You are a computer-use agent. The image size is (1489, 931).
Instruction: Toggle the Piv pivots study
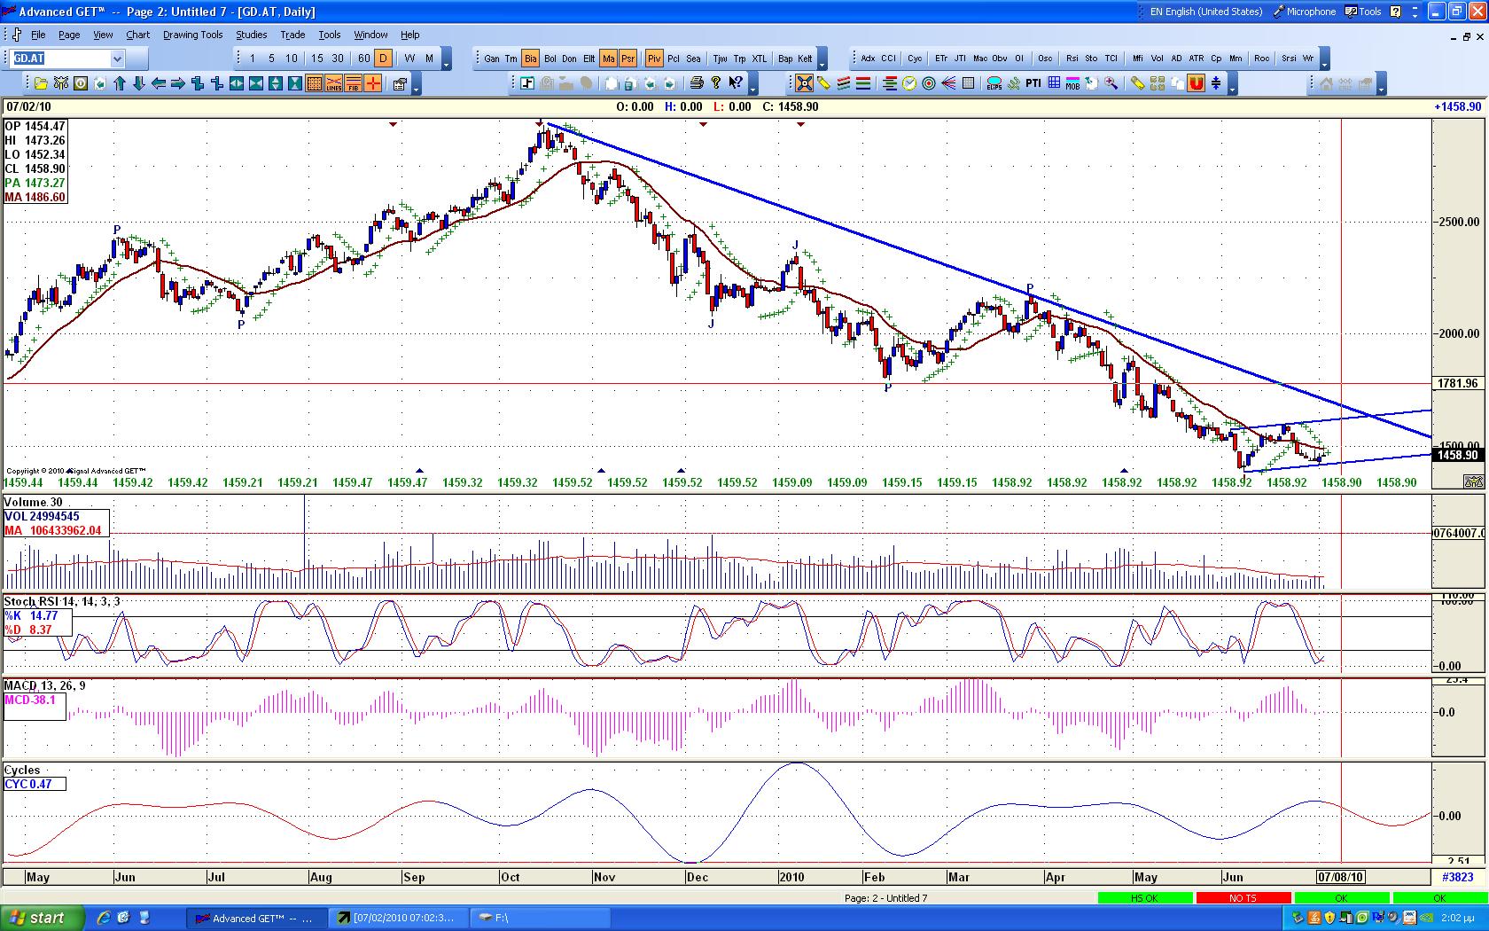click(x=654, y=59)
